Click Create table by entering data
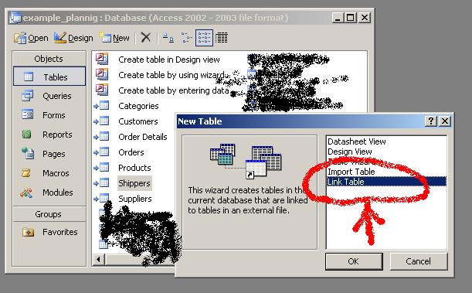 click(173, 90)
